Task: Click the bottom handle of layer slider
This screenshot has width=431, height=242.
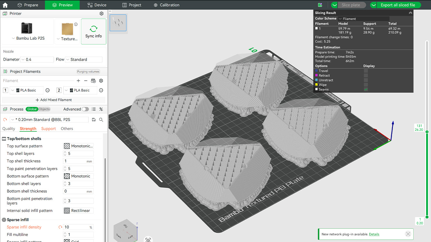Action: pyautogui.click(x=427, y=217)
